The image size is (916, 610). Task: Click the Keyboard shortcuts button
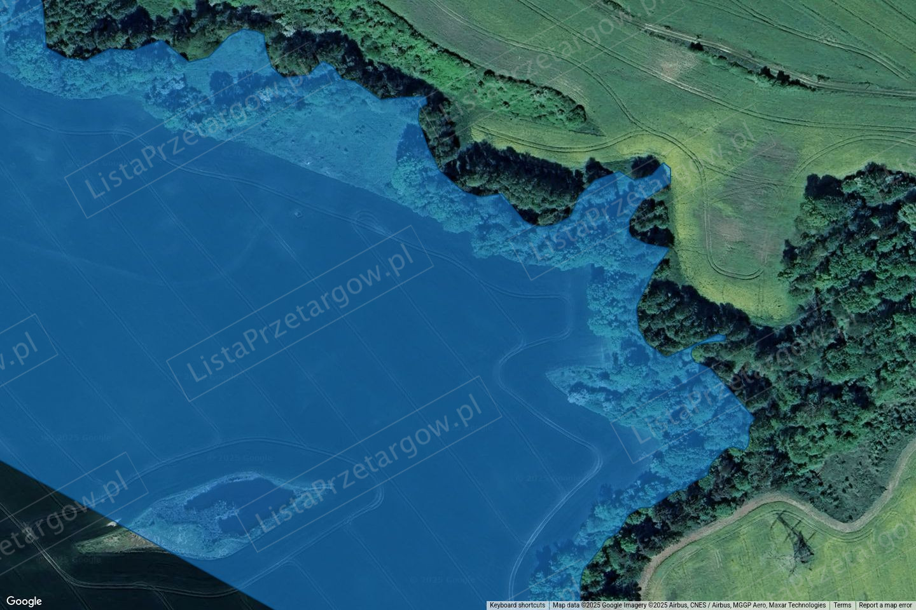pos(517,606)
